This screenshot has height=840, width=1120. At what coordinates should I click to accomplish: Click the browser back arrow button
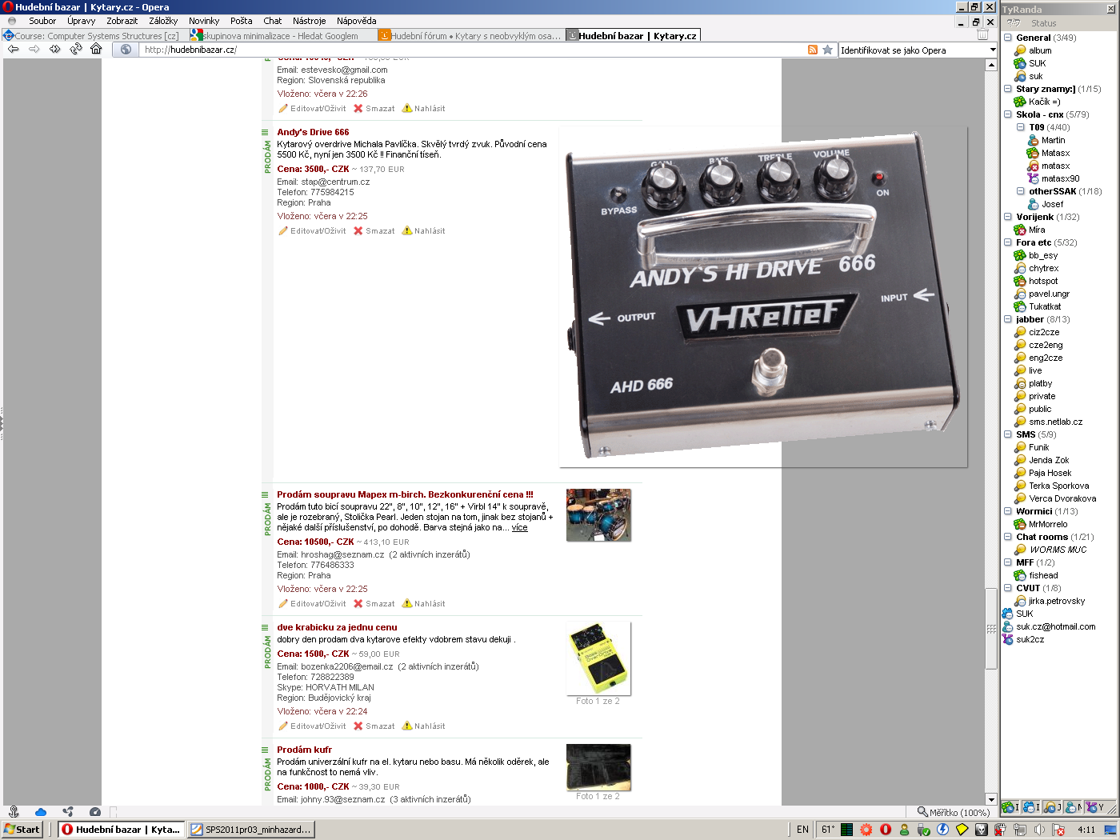[x=14, y=50]
